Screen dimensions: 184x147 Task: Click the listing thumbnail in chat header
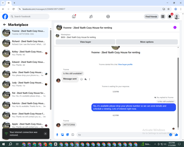[x=59, y=28]
